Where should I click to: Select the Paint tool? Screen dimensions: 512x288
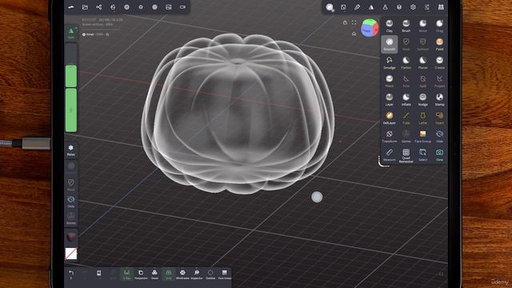coord(439,44)
